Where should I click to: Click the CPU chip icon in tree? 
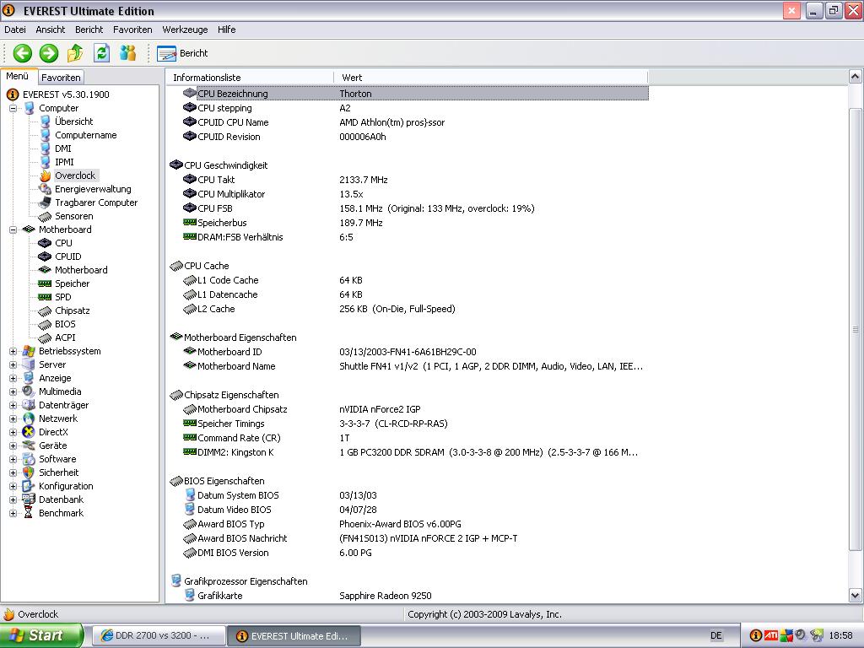click(x=45, y=243)
